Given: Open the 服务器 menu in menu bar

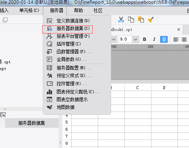Looking at the screenshot, I should click(x=56, y=11).
